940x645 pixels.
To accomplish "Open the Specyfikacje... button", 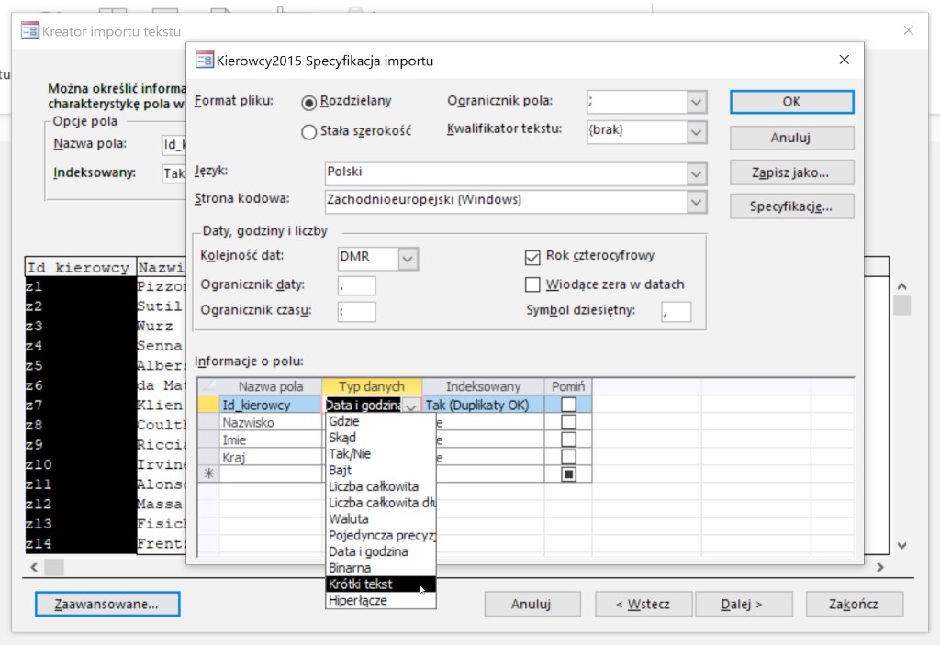I will coord(791,206).
